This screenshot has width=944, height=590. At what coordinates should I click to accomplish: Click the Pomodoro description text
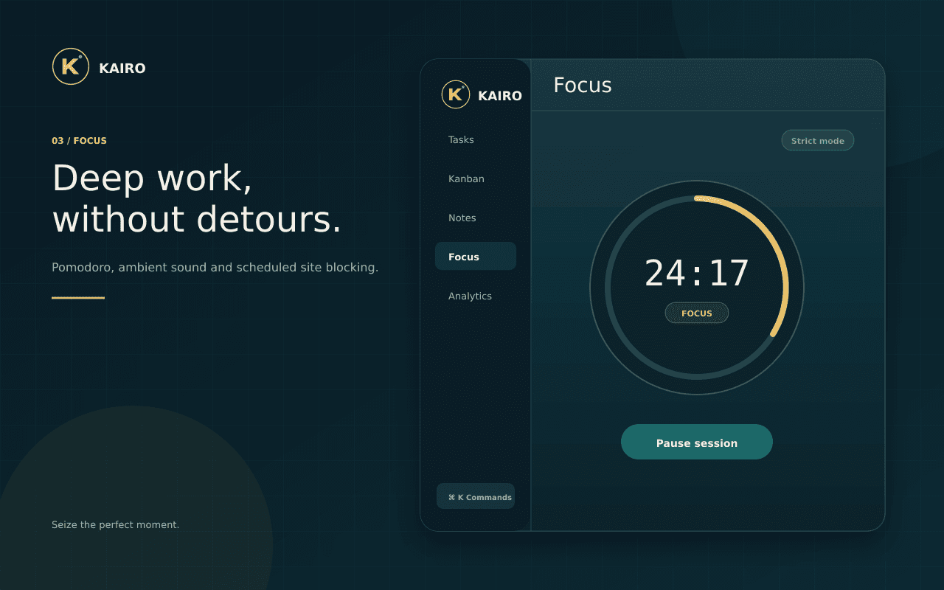coord(215,267)
